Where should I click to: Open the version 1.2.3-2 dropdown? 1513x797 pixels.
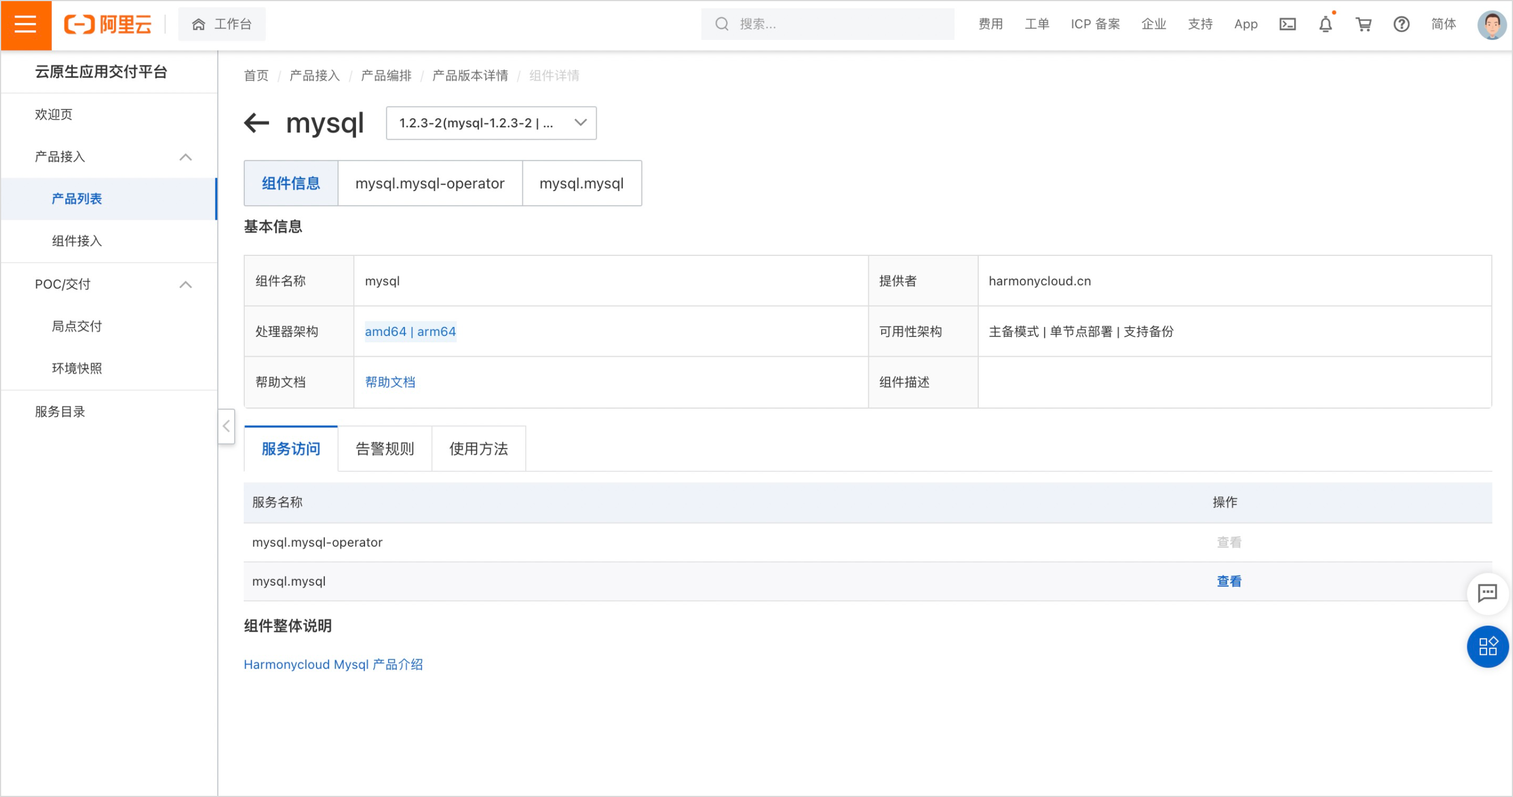pos(491,123)
